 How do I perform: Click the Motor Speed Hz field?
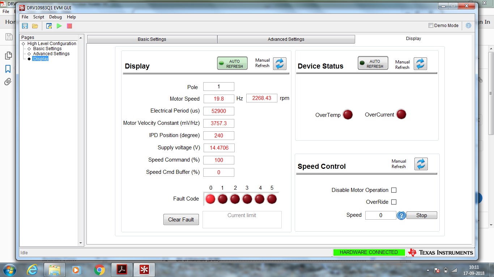pos(219,99)
